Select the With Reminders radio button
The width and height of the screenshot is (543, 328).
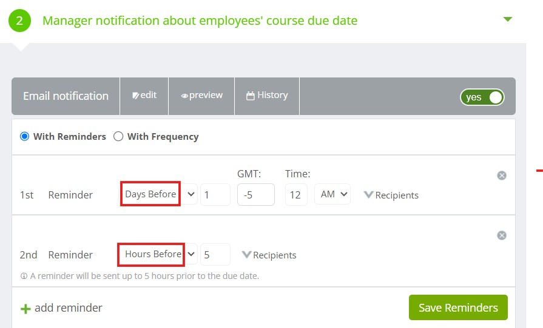click(x=25, y=136)
